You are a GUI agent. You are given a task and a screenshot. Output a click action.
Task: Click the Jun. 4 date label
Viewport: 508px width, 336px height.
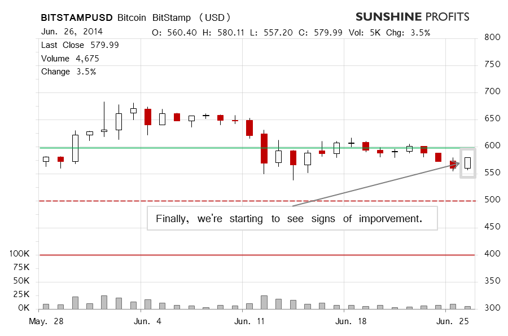(x=147, y=321)
